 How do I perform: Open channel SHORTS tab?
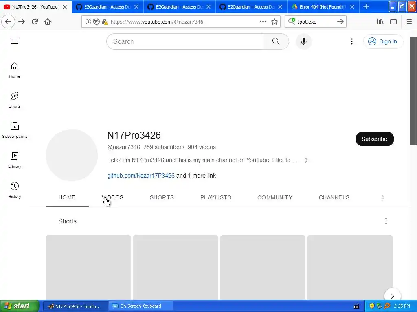coord(162,197)
